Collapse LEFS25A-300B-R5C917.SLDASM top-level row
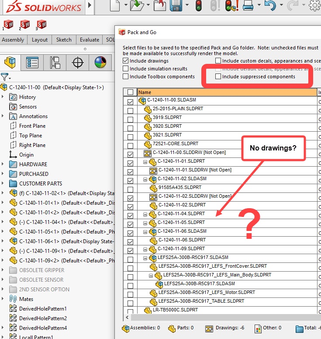321x339 pixels. click(x=145, y=258)
